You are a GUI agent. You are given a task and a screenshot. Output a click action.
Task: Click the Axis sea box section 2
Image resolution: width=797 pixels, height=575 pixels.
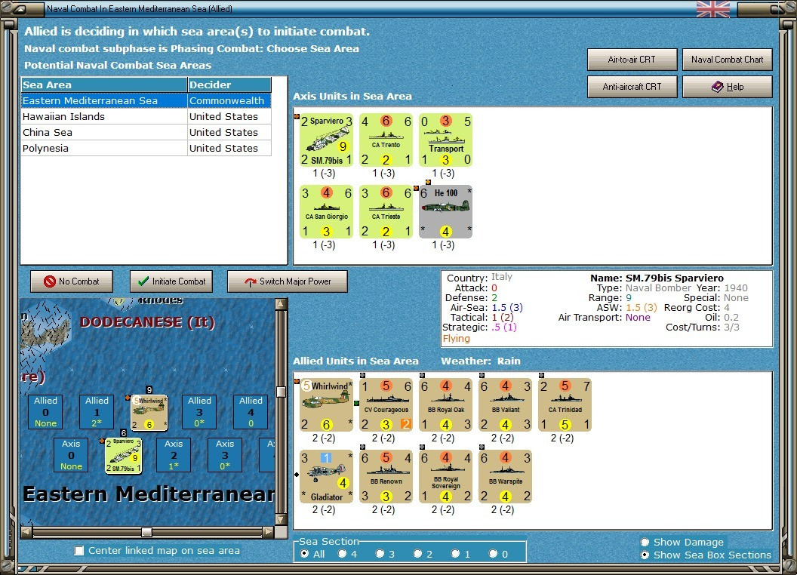(x=174, y=455)
